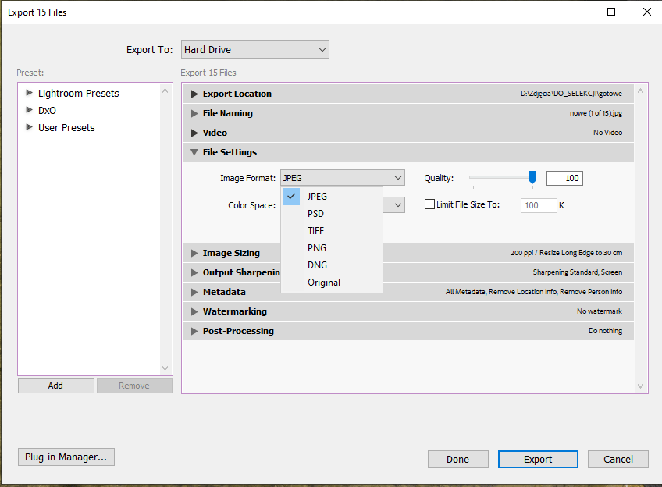The height and width of the screenshot is (487, 662).
Task: Select Original in the format list
Action: (x=323, y=282)
